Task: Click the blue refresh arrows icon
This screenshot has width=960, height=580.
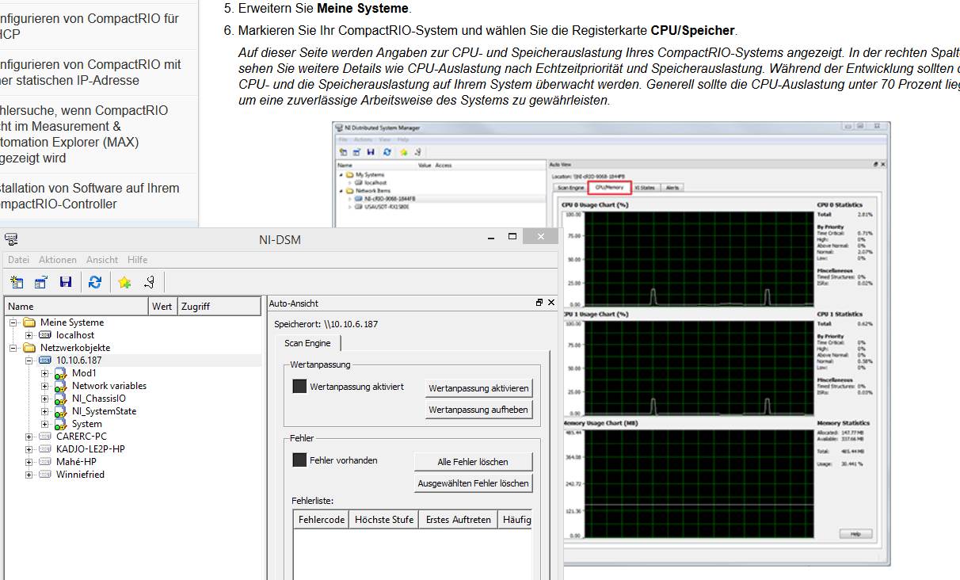Action: (x=95, y=282)
